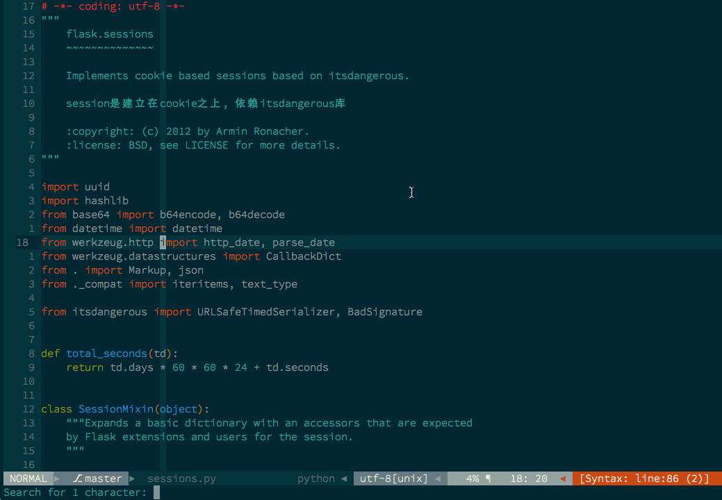Click the NORMAL mode indicator
This screenshot has height=500, width=722.
point(28,478)
